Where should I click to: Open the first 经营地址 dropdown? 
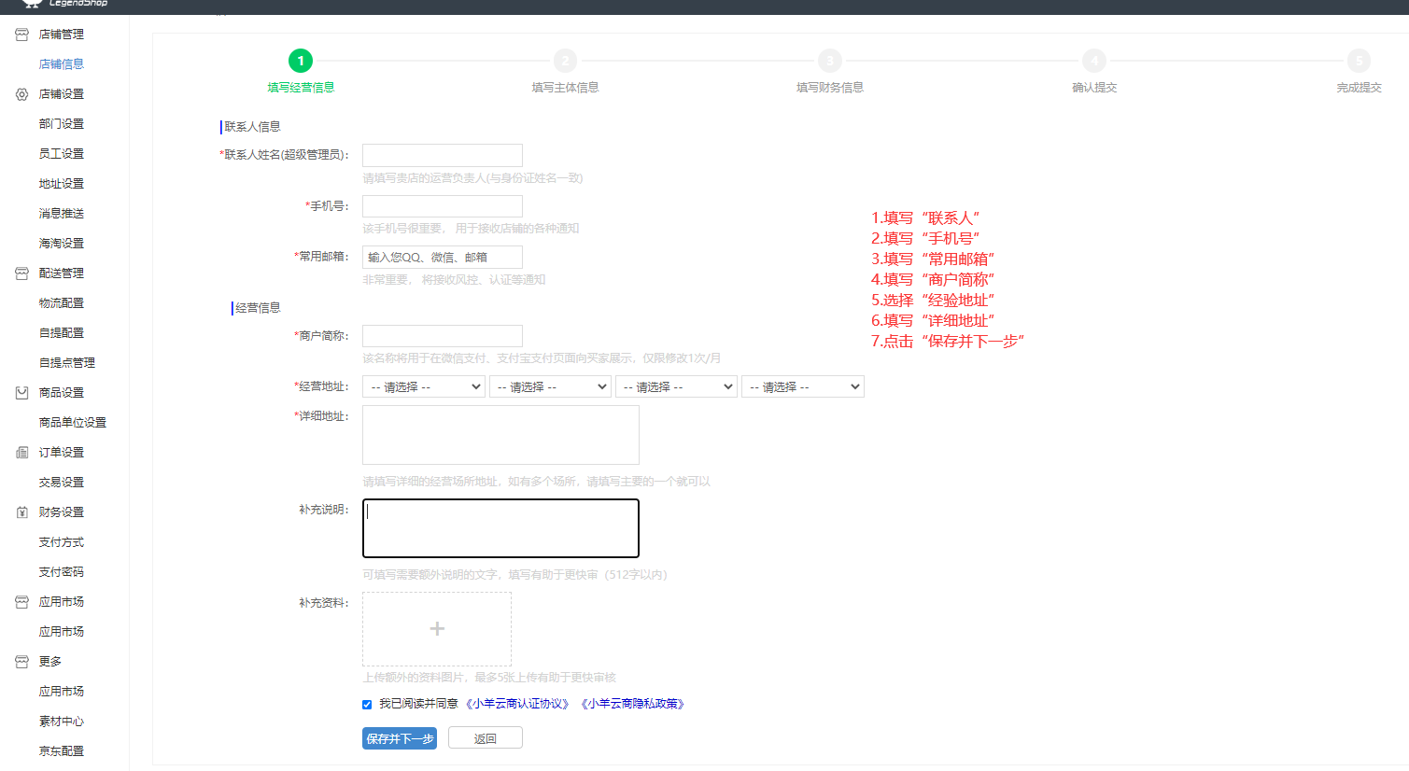(424, 386)
